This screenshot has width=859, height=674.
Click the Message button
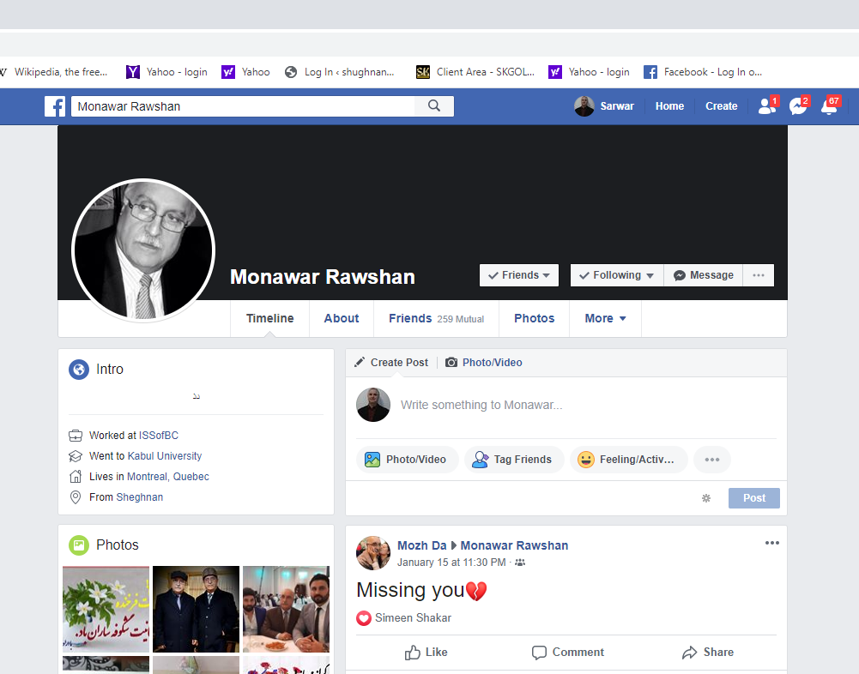pos(704,275)
